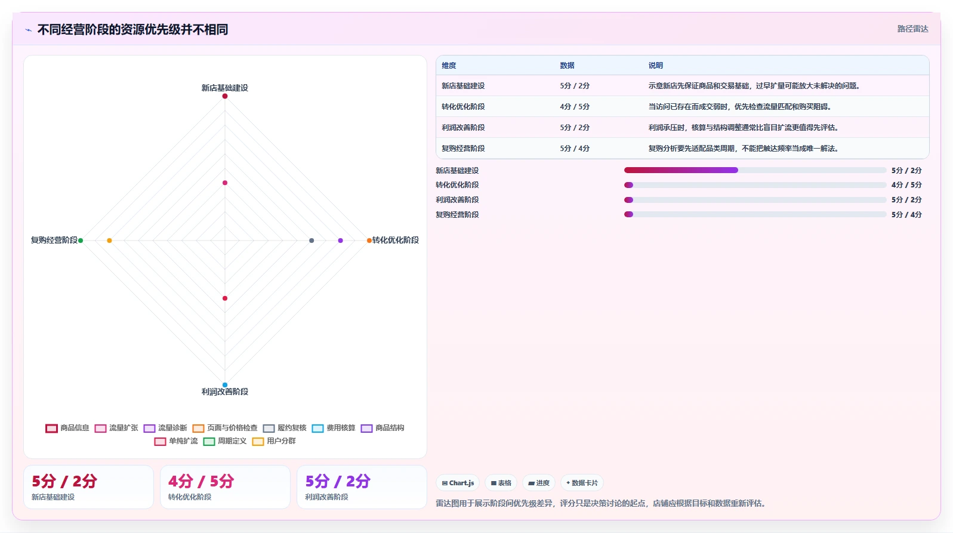Click the green data point beside 复购经营阶段 label
Viewport: 953px width, 533px height.
(x=81, y=241)
